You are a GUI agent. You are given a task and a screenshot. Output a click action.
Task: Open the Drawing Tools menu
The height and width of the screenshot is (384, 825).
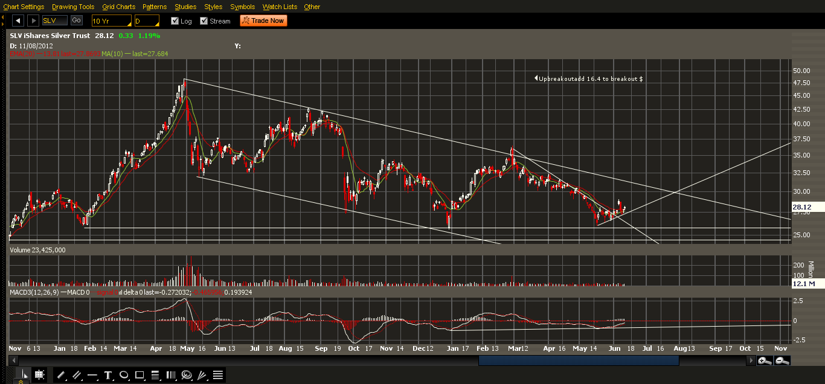point(73,7)
